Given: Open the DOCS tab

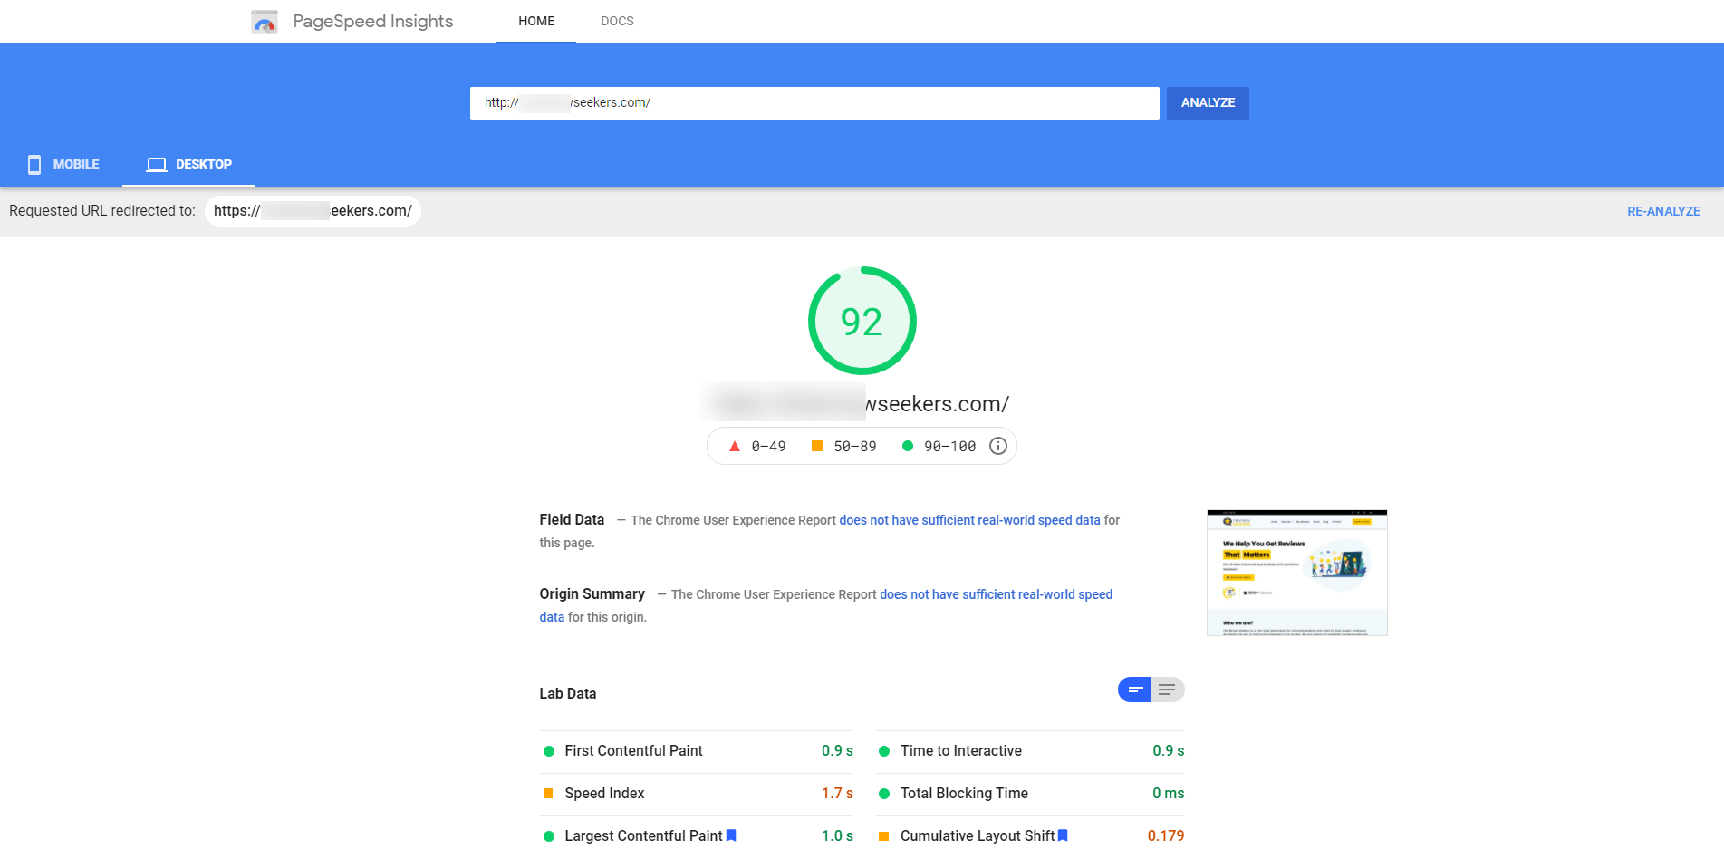Looking at the screenshot, I should [x=617, y=21].
